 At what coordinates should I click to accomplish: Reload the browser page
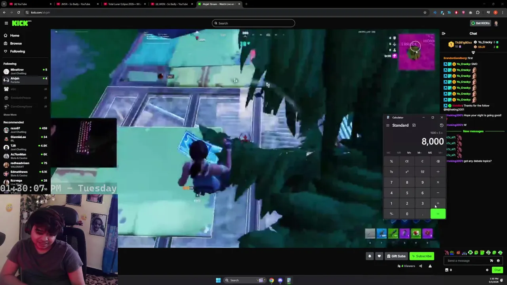(19, 13)
